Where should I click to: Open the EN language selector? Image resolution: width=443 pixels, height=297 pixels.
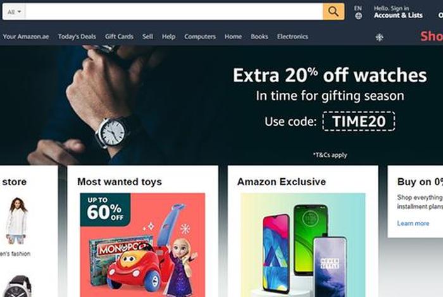click(x=358, y=8)
